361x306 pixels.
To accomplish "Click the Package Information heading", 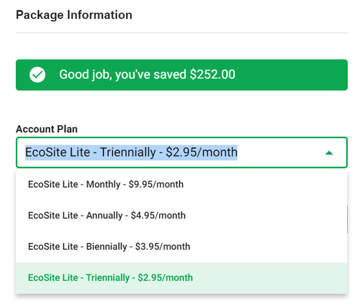I will (74, 15).
